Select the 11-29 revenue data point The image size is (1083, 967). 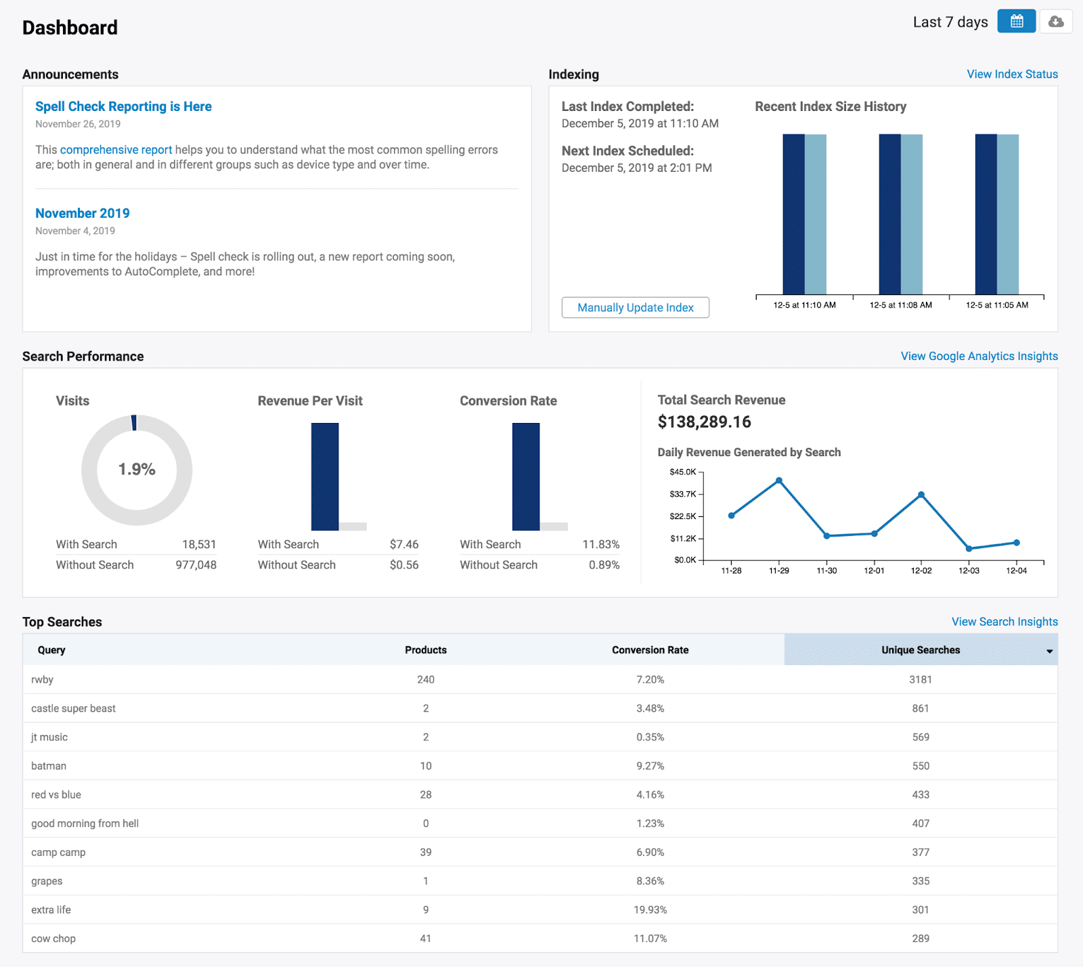point(779,480)
